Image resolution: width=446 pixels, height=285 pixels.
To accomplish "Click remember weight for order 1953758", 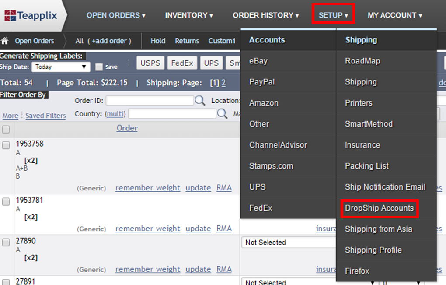I will pyautogui.click(x=148, y=188).
